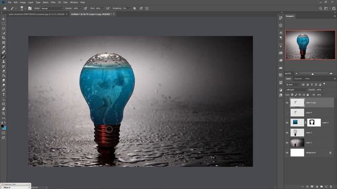Screen dimensions: 337x189
Task: Open smoothing options gear icon
Action: [135, 8]
